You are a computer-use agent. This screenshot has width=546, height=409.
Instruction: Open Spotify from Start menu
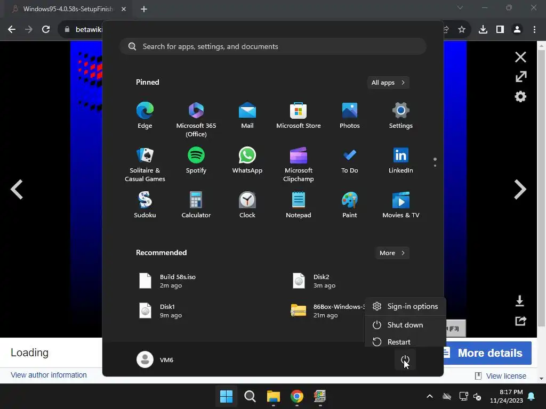click(x=196, y=160)
